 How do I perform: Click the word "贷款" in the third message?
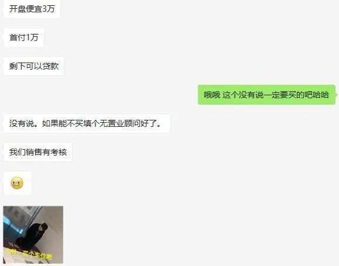(50, 66)
